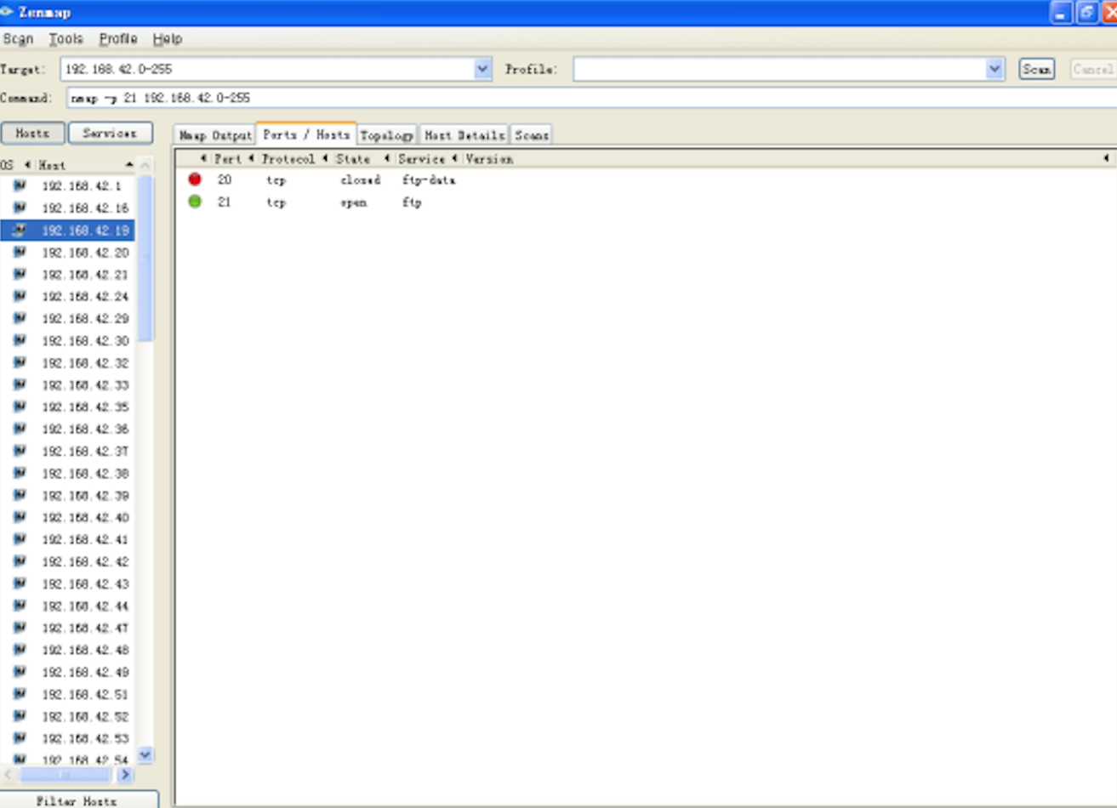Select host 192.168.42.39 in list
The width and height of the screenshot is (1117, 808).
86,495
